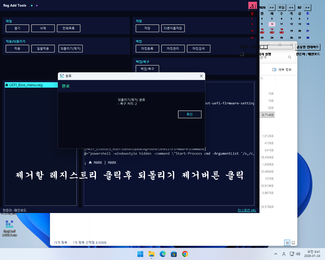This screenshot has height=260, width=325.
Task: Click the 일괄적용 button
Action: (x=43, y=48)
